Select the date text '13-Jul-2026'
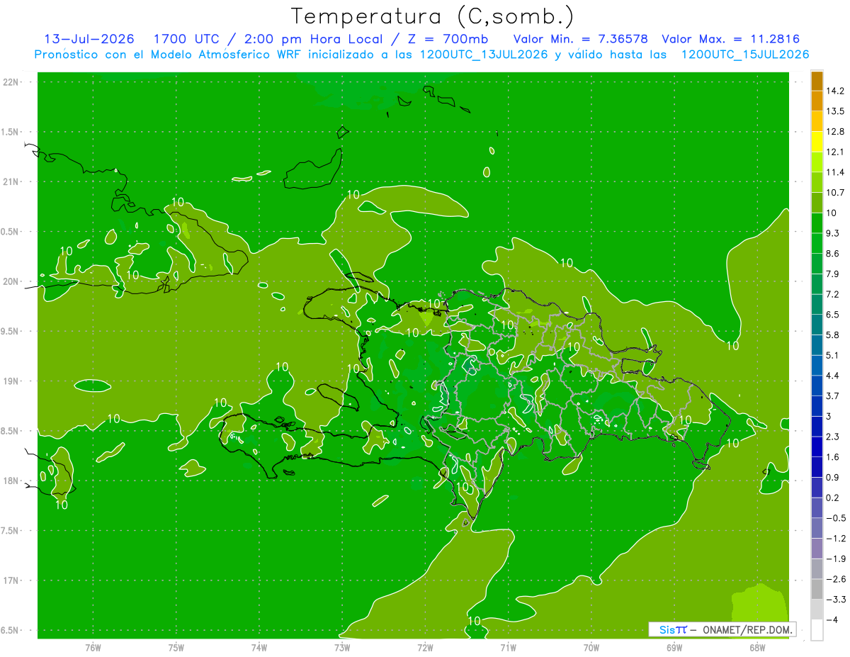 click(x=89, y=39)
